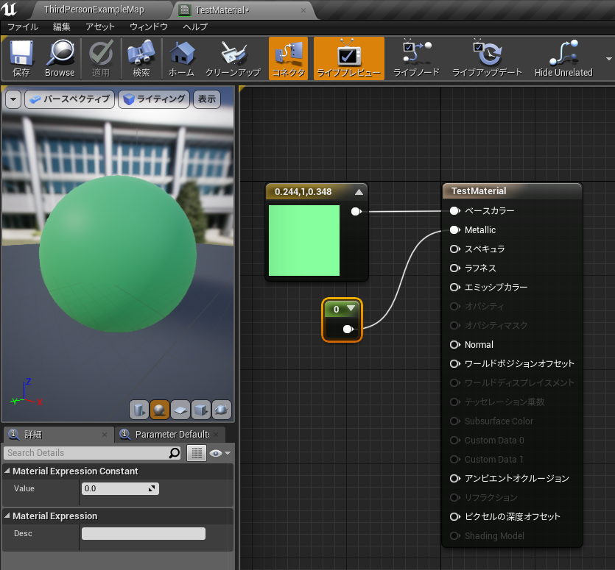The image size is (615, 570).
Task: Click World Position Offset (ワールドポジションオフセット) pin
Action: 454,363
